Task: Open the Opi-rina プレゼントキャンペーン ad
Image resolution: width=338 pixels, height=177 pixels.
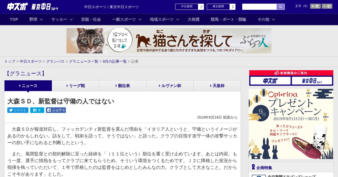Action: [291, 124]
